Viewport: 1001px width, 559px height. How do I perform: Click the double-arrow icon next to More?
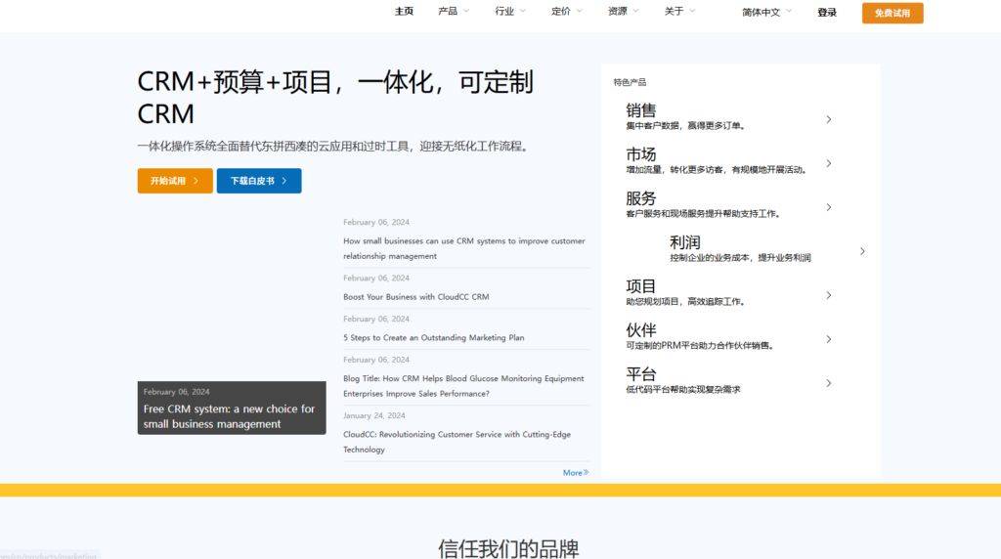586,473
